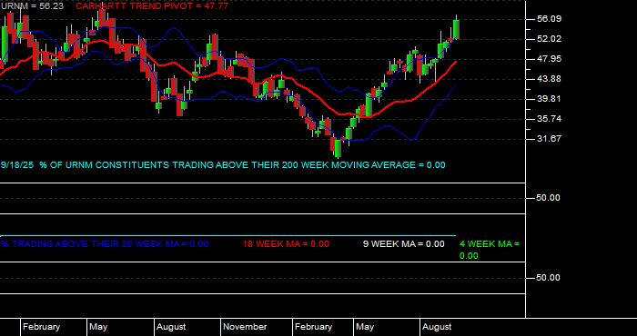
Task: Click the 52.02 price axis value
Action: (x=549, y=39)
